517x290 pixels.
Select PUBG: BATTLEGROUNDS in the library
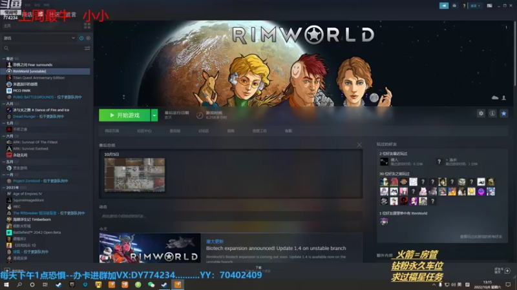pyautogui.click(x=47, y=97)
